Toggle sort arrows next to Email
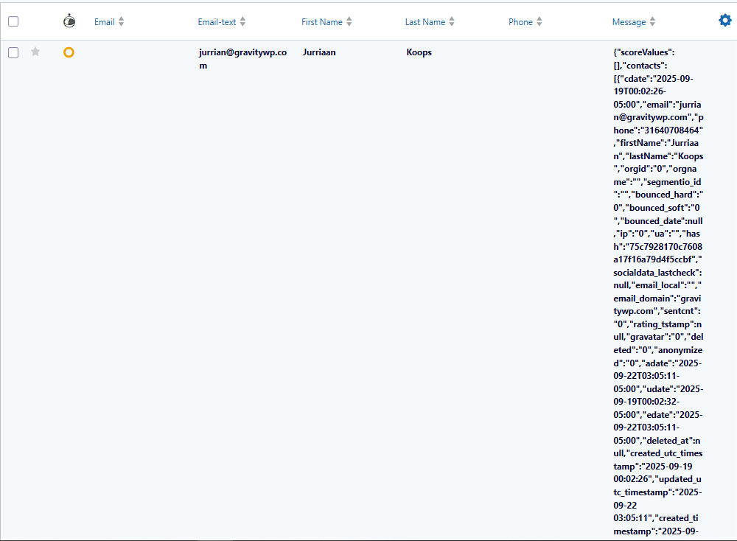Image resolution: width=737 pixels, height=541 pixels. 122,21
